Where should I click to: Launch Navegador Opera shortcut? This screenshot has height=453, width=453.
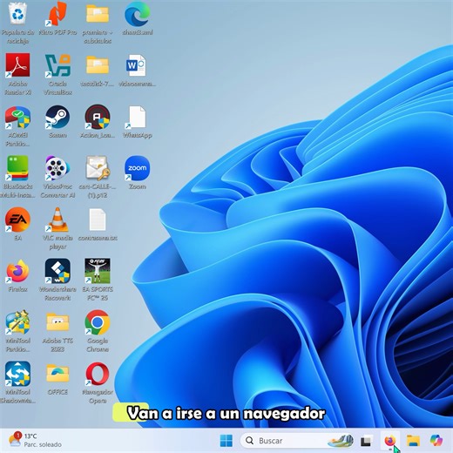coord(98,374)
